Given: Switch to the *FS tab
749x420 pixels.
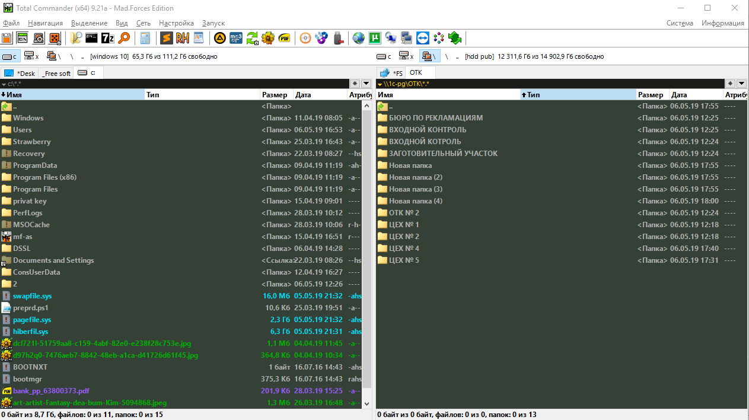Looking at the screenshot, I should tap(391, 74).
